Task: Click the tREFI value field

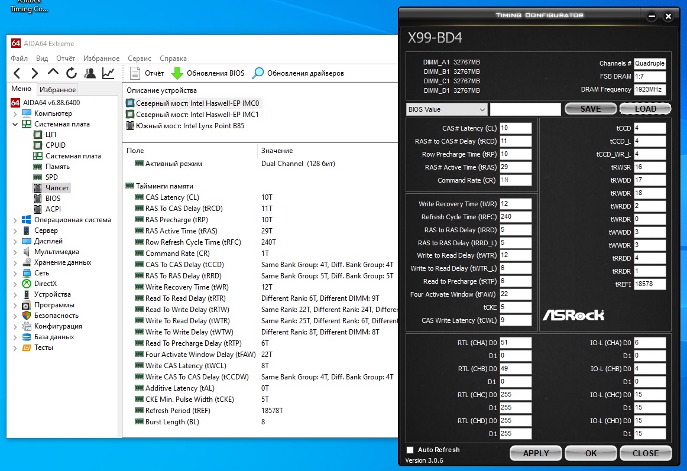Action: coord(650,284)
